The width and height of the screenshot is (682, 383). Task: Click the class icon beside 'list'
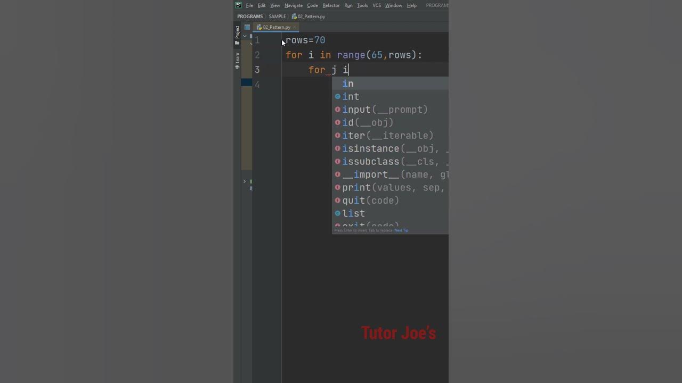(x=337, y=213)
